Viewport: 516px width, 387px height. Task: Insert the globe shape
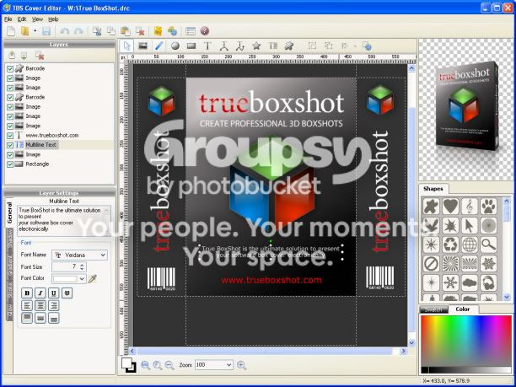point(470,245)
